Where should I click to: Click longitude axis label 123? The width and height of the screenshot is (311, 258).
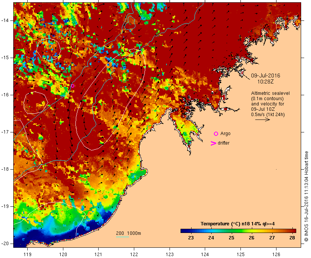point(170,254)
